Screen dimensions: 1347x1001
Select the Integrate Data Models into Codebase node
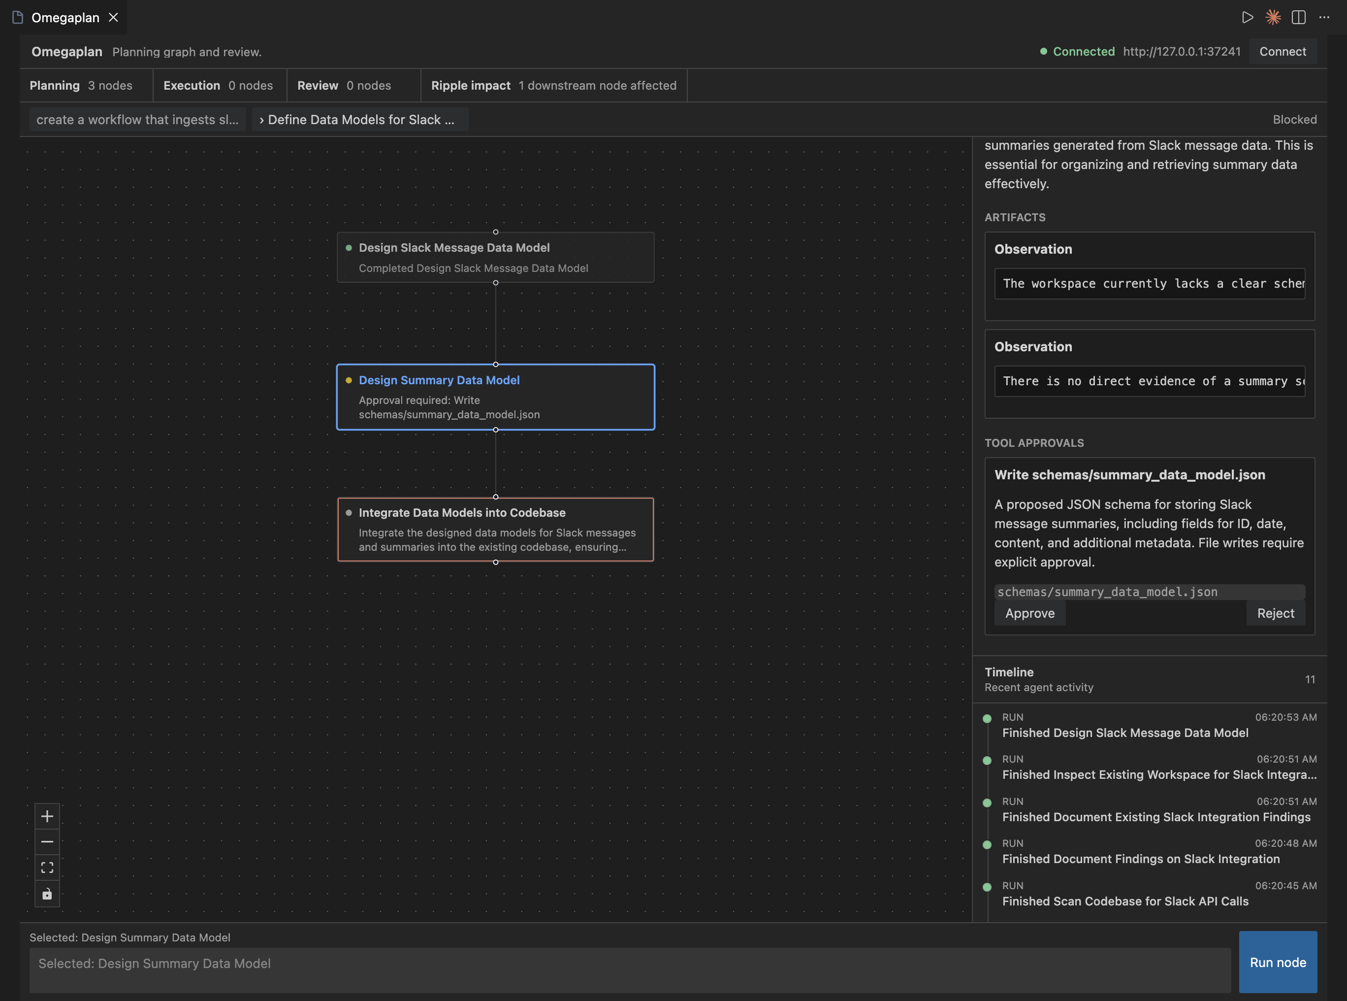495,529
